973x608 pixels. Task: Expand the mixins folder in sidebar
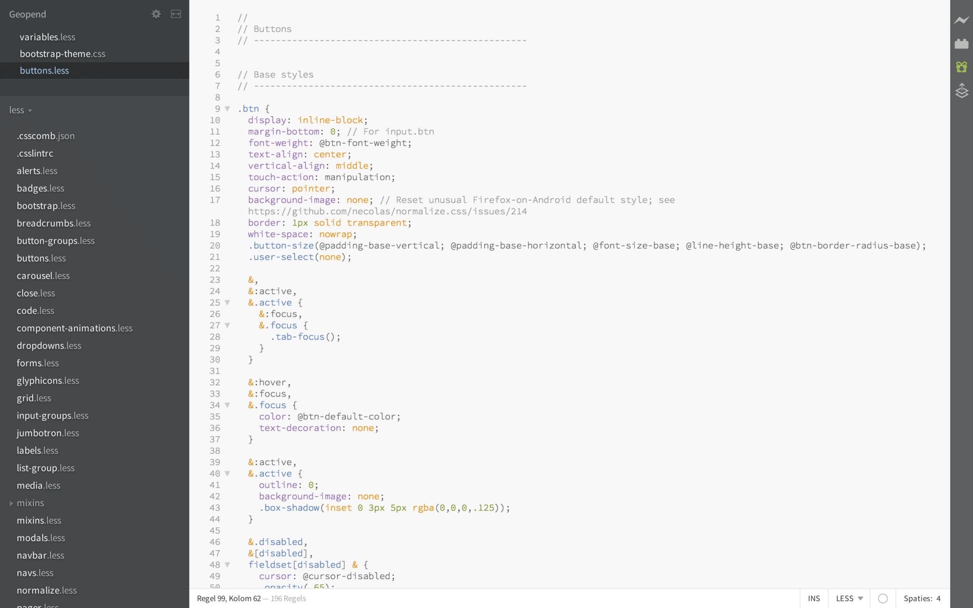point(11,502)
